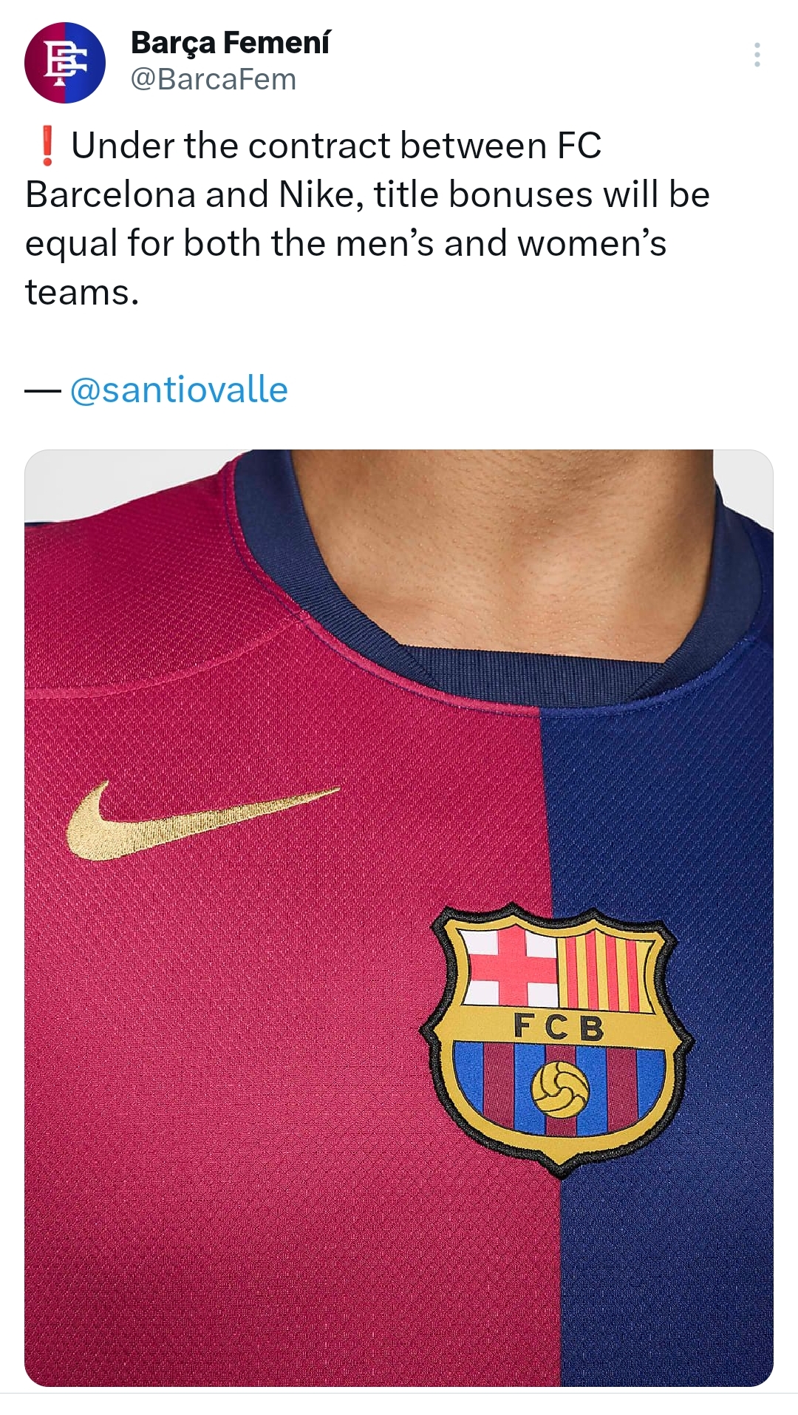Open the Barça Femení profile avatar

point(65,62)
